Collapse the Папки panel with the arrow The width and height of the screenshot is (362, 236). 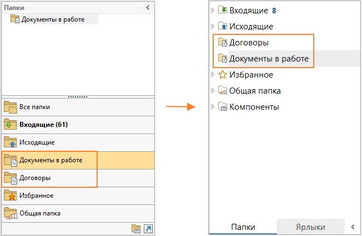point(148,8)
